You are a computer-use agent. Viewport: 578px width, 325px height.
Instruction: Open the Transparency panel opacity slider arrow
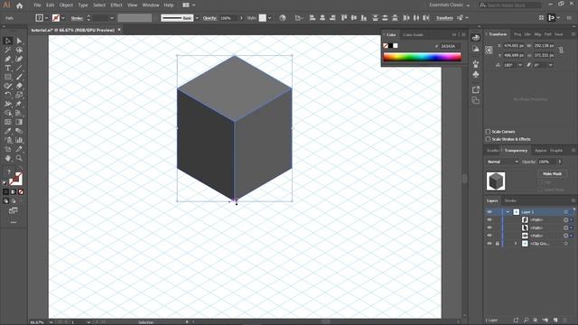[x=560, y=162]
